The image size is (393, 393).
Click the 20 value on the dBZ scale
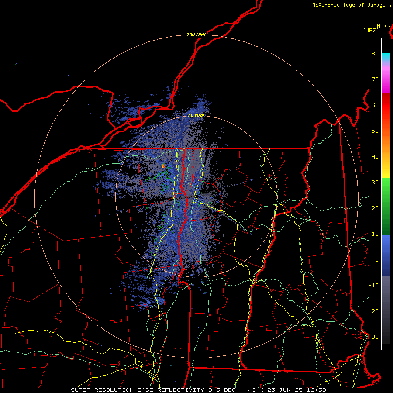375,208
